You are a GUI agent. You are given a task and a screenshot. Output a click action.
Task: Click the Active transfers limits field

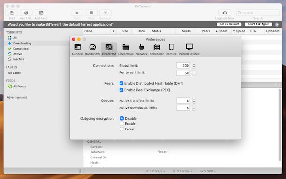click(183, 100)
